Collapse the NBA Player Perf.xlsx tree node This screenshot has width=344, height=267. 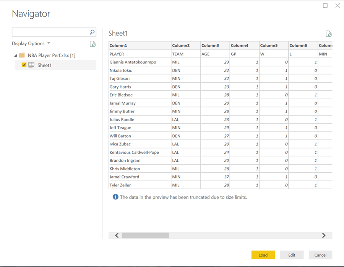click(x=16, y=56)
